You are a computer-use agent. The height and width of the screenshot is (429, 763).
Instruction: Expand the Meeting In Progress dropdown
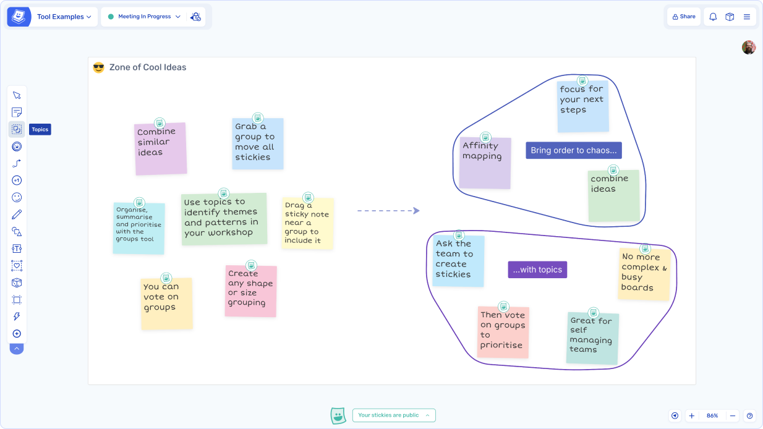(145, 17)
